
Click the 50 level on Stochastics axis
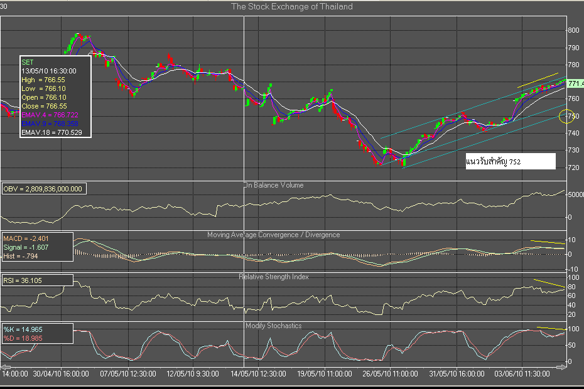pyautogui.click(x=571, y=346)
